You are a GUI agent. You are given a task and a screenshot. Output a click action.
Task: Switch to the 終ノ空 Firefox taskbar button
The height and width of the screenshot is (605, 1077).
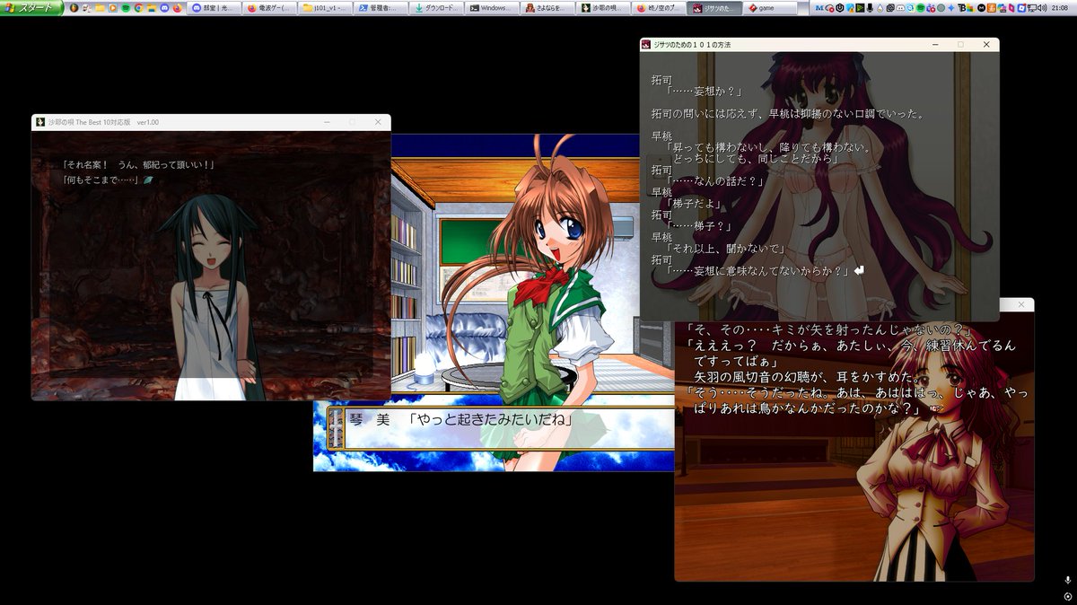(657, 8)
